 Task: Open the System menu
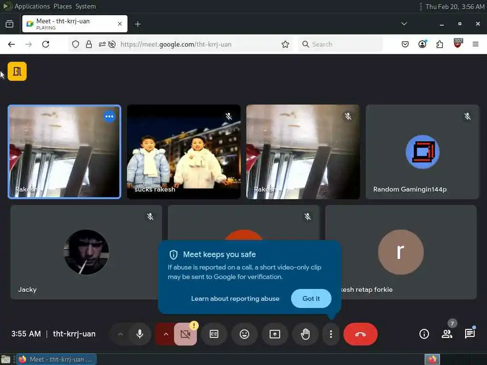pos(86,6)
